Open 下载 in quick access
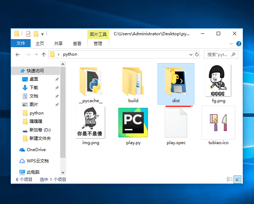Image resolution: width=254 pixels, height=204 pixels. click(x=34, y=88)
